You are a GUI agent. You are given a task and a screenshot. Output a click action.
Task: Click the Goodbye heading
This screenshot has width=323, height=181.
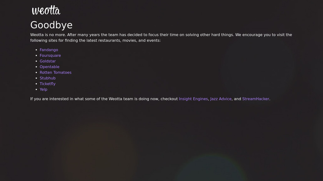[x=52, y=25]
